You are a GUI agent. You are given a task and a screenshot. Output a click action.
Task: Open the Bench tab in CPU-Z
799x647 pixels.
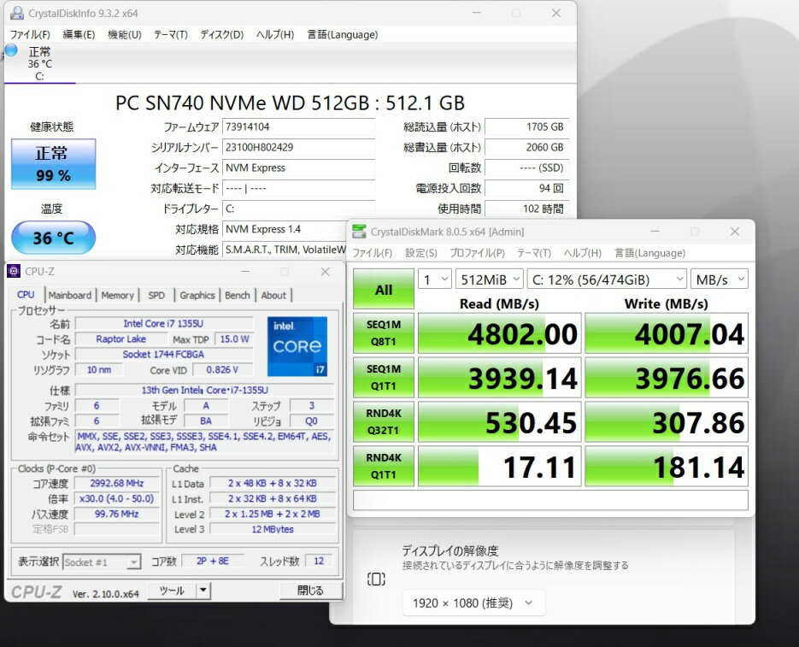click(237, 295)
